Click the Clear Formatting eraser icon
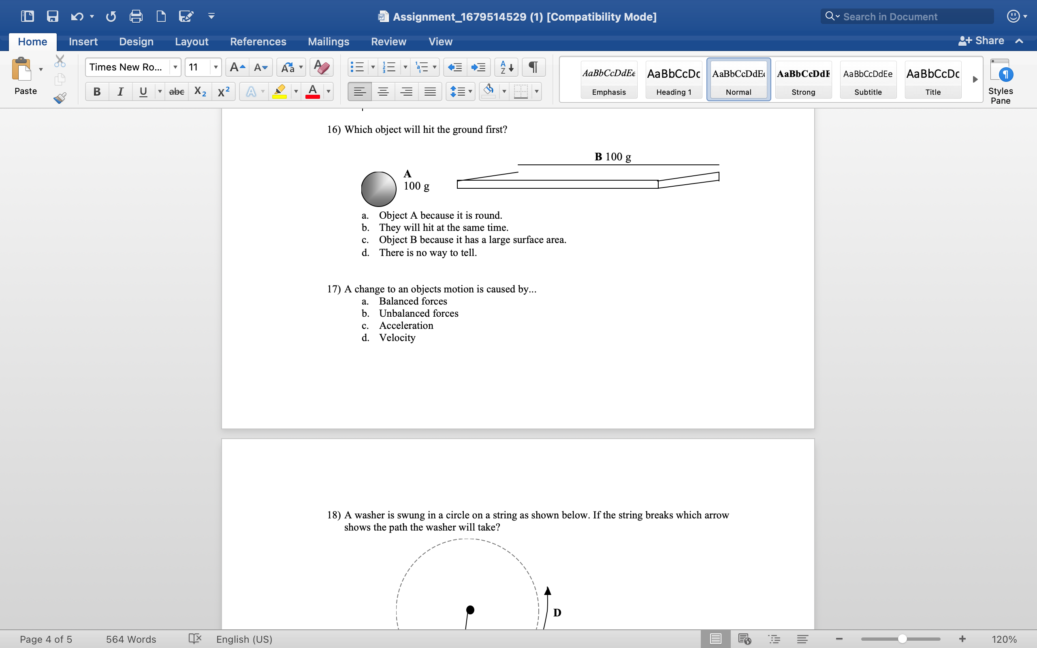The width and height of the screenshot is (1037, 648). pos(321,67)
